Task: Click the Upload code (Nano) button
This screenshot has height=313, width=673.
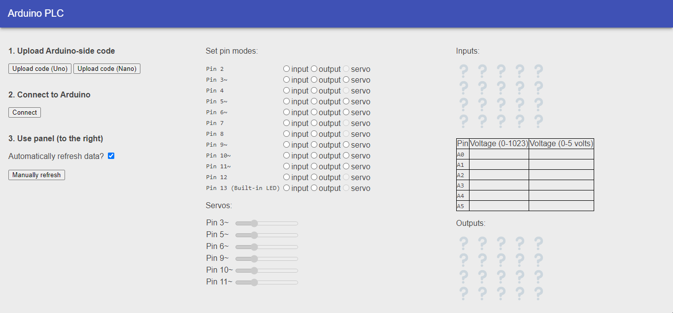Action: pos(107,69)
